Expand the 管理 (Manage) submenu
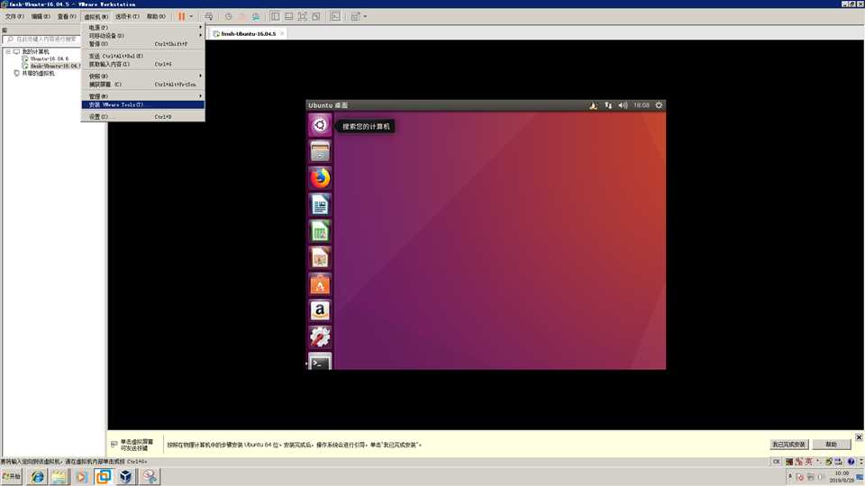The width and height of the screenshot is (865, 486). point(143,96)
